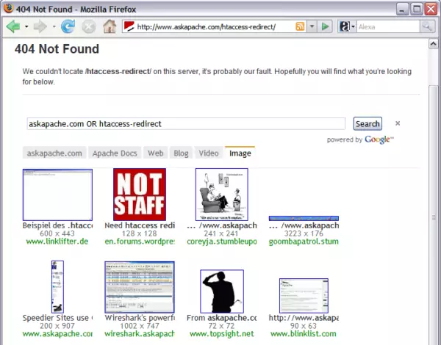The width and height of the screenshot is (441, 345).
Task: Open the Blog results tab
Action: [x=181, y=153]
